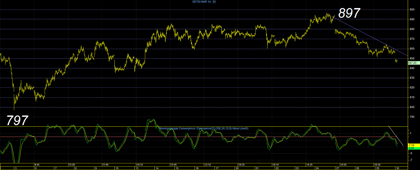Click the 880 price axis label
420x170 pixels.
pyautogui.click(x=412, y=29)
